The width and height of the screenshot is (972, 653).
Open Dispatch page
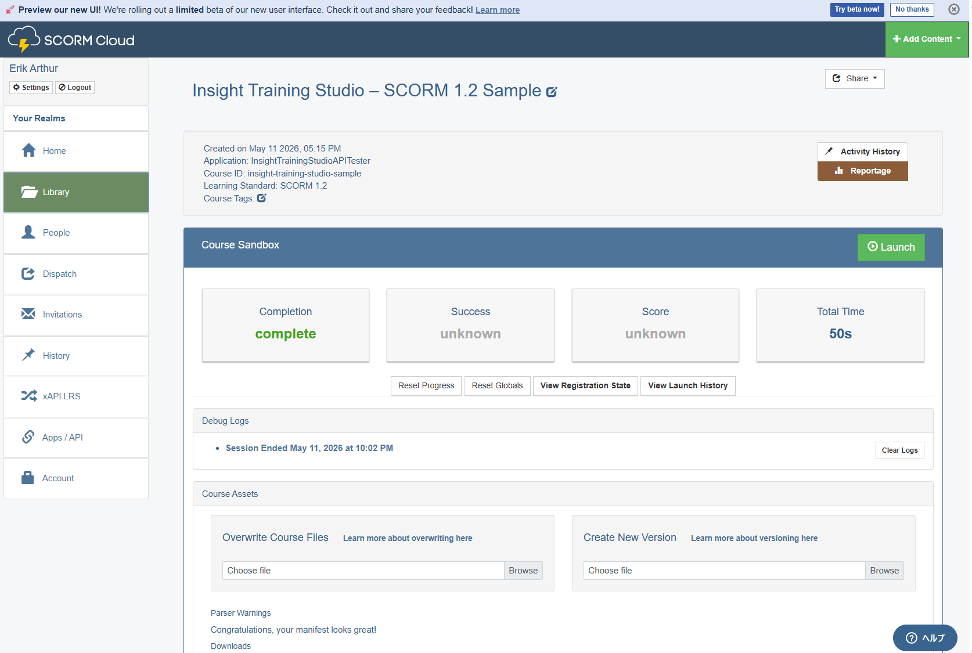tap(76, 274)
